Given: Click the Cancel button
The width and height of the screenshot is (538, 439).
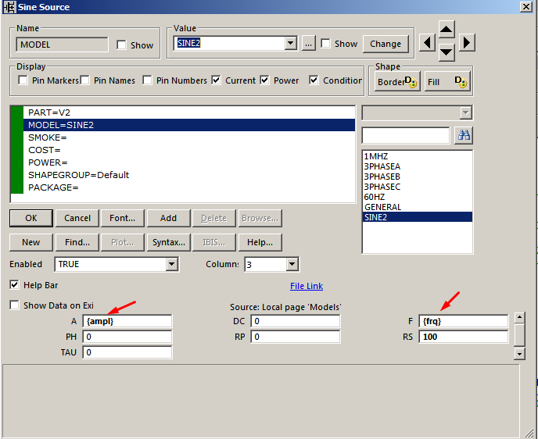Looking at the screenshot, I should coord(77,218).
